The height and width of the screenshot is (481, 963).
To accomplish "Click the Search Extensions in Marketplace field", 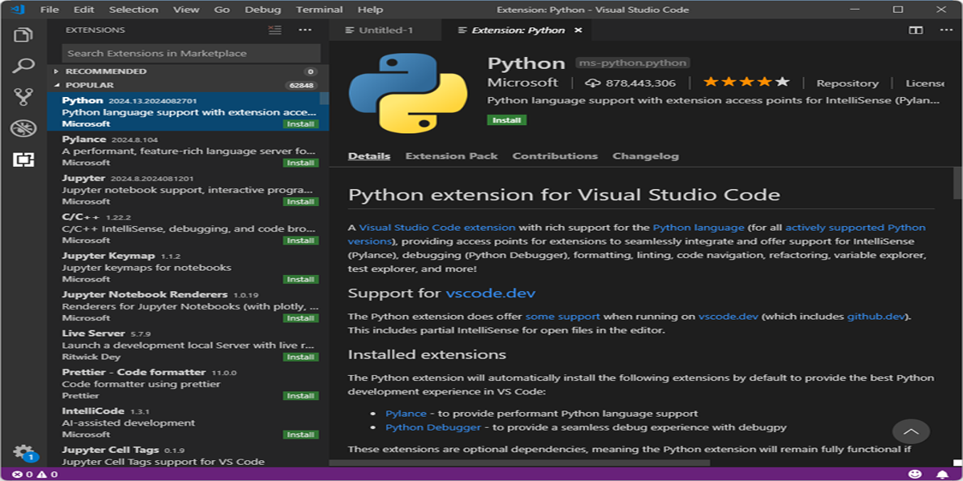I will 191,53.
